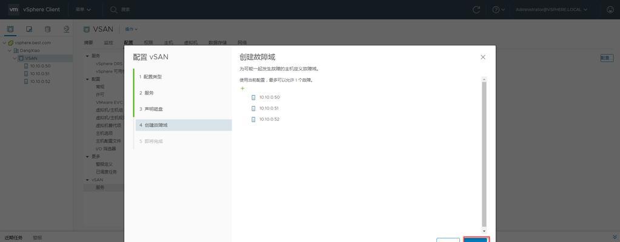The height and width of the screenshot is (242, 620).
Task: Go to wizard step 1 配置类型
Action: [x=150, y=77]
